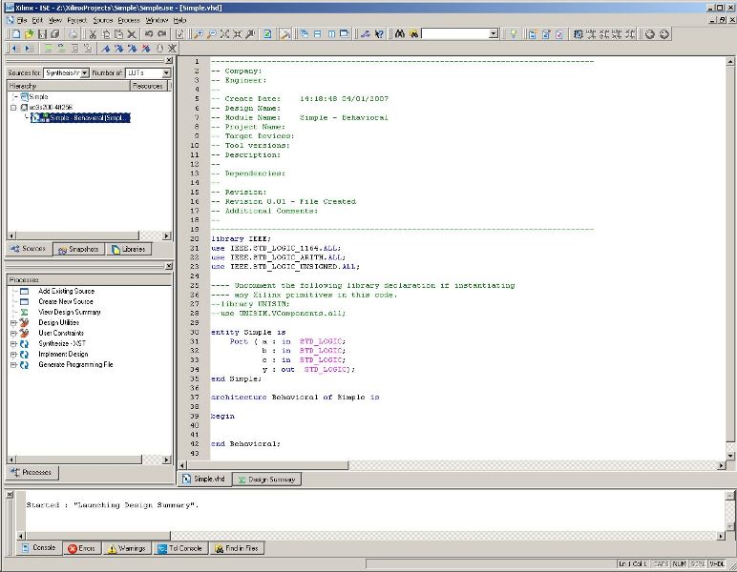The image size is (737, 572).
Task: Select Add Existing Source process
Action: (x=66, y=291)
